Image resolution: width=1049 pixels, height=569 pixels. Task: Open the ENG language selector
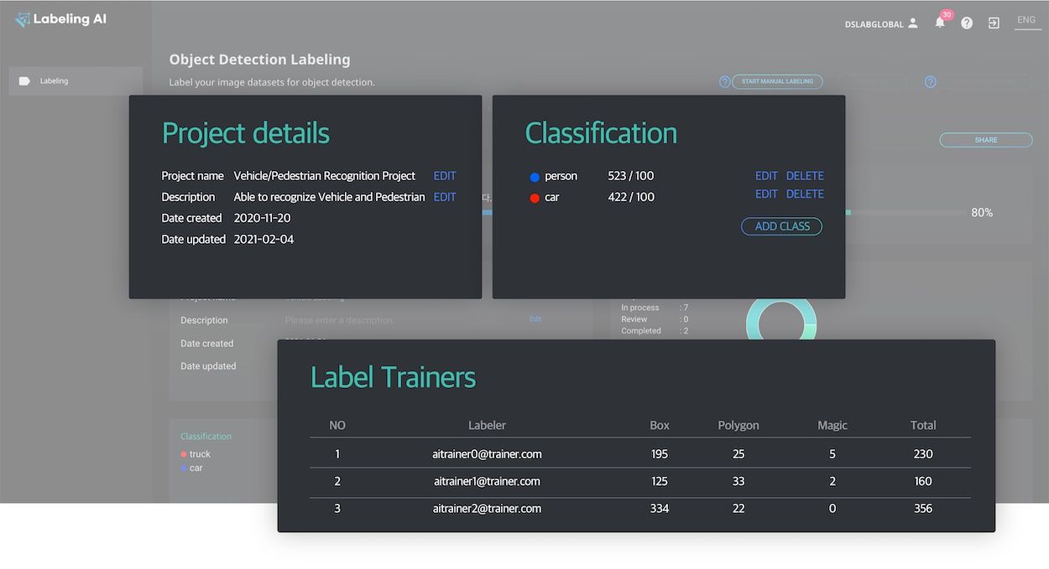[x=1027, y=19]
